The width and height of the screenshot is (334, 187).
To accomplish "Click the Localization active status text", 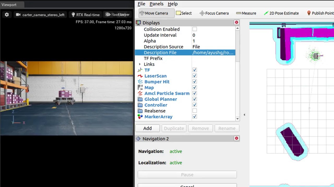I will [x=176, y=163].
